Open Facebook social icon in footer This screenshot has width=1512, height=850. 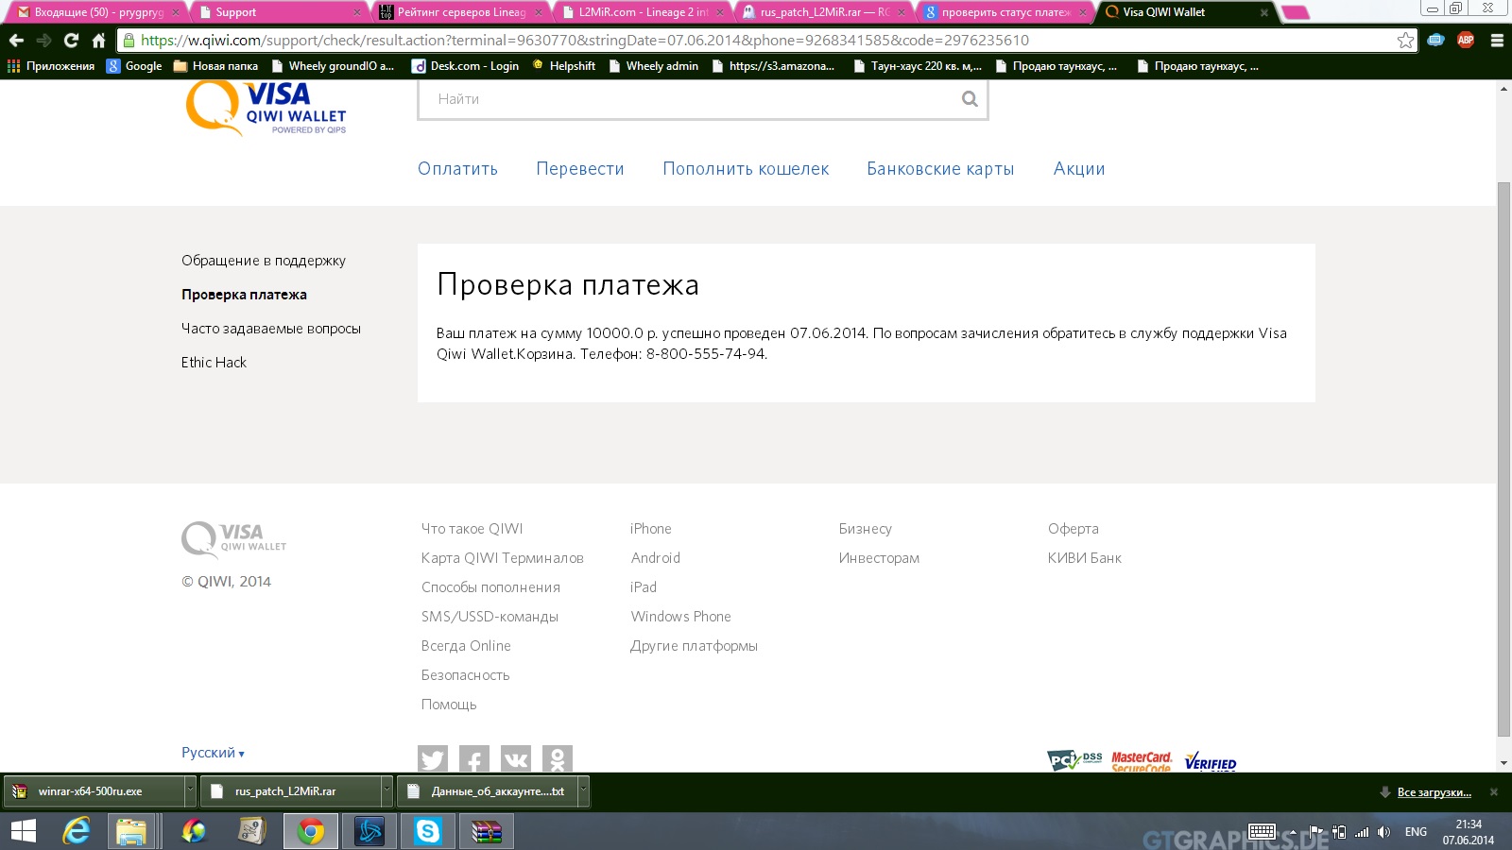coord(474,758)
